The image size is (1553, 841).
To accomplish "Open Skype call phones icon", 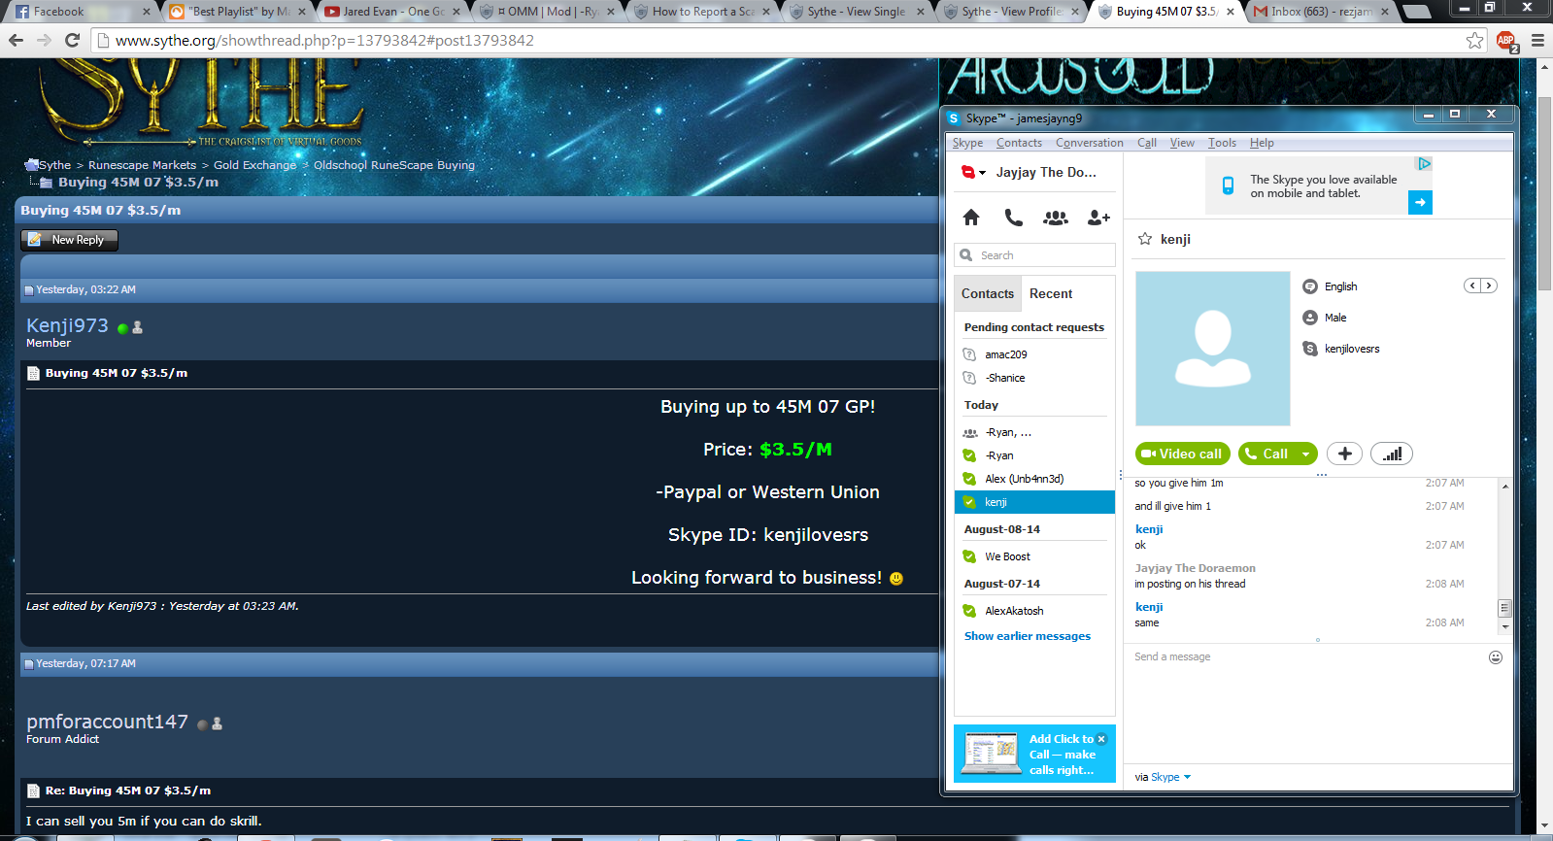I will coord(1013,218).
